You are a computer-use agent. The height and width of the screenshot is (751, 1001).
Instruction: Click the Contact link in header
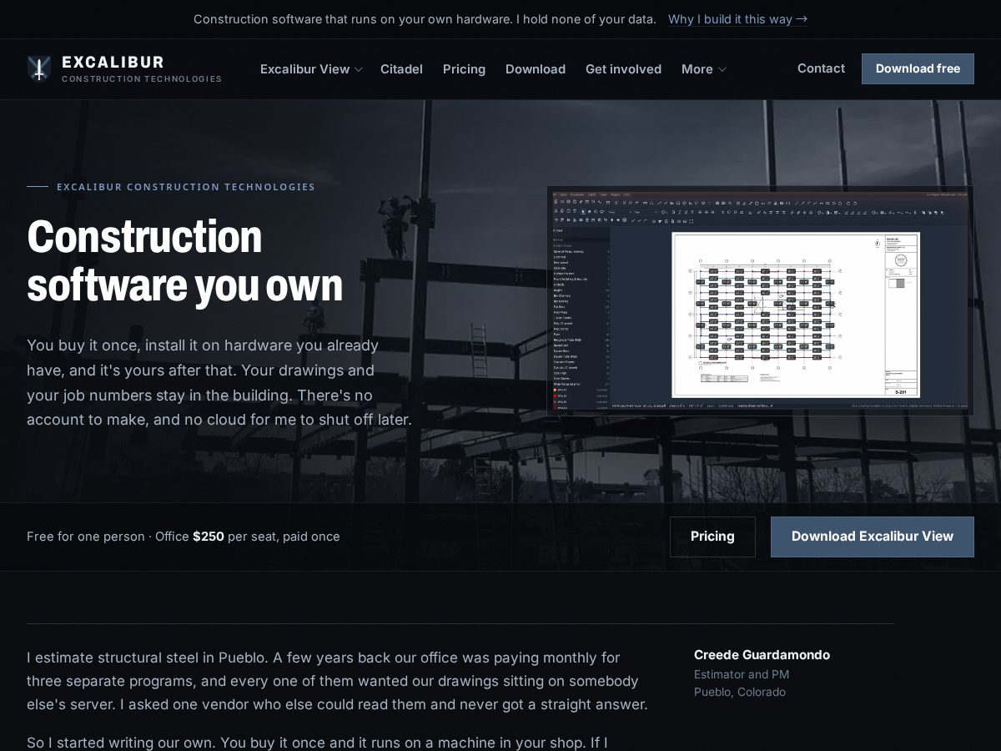(x=821, y=68)
